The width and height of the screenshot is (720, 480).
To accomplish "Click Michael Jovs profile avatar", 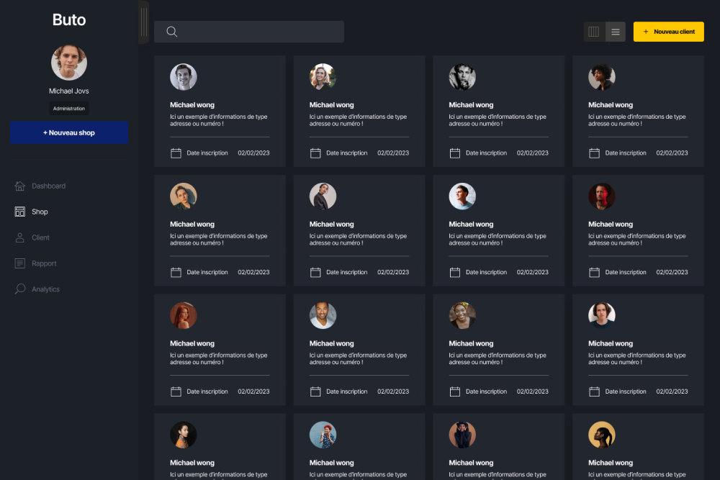I will click(x=69, y=63).
